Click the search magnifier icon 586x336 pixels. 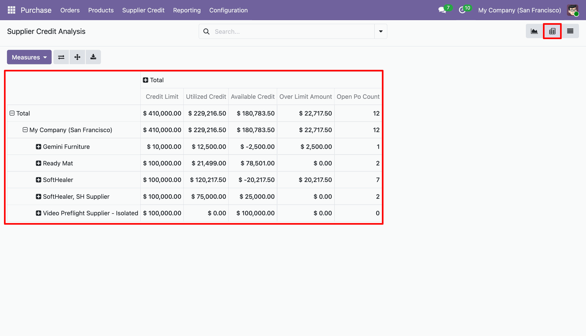click(x=206, y=31)
